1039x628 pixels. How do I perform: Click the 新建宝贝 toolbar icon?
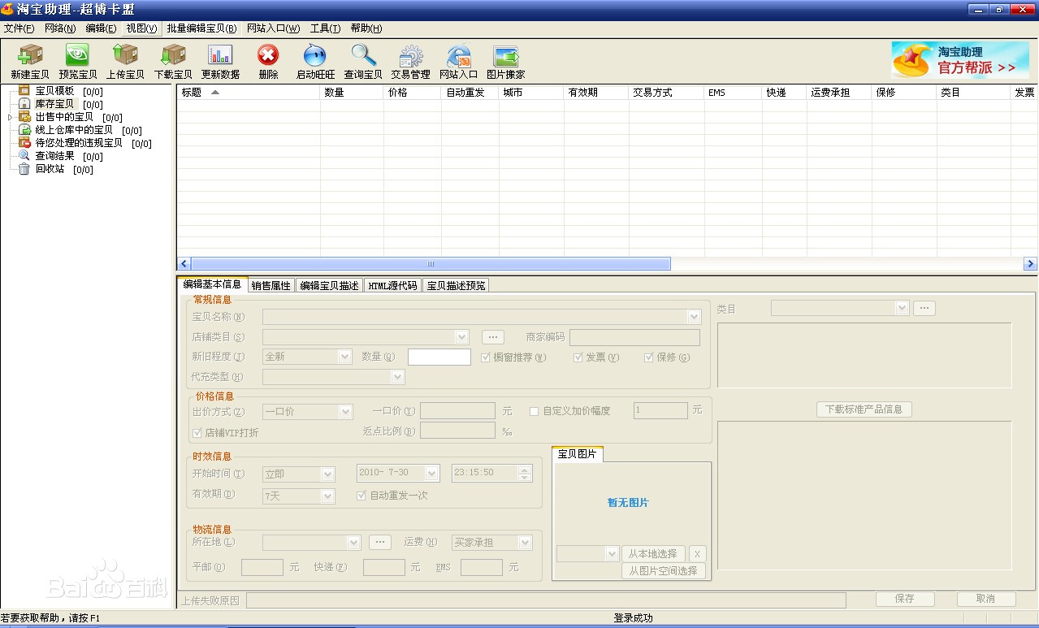tap(30, 56)
